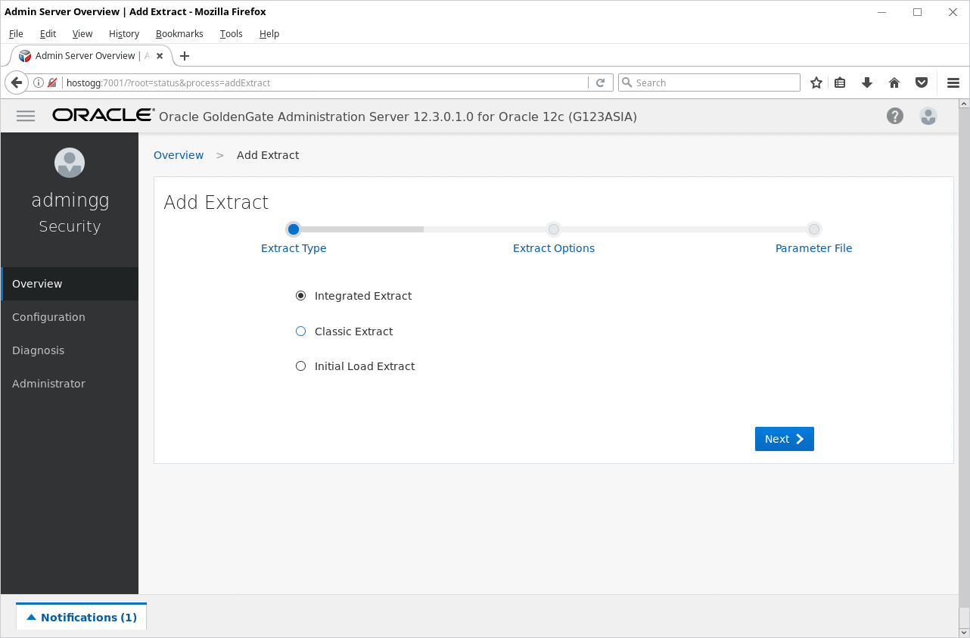Click the Security text under admingg
The image size is (970, 638).
click(x=70, y=226)
